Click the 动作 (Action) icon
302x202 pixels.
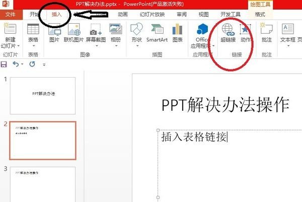tap(246, 29)
